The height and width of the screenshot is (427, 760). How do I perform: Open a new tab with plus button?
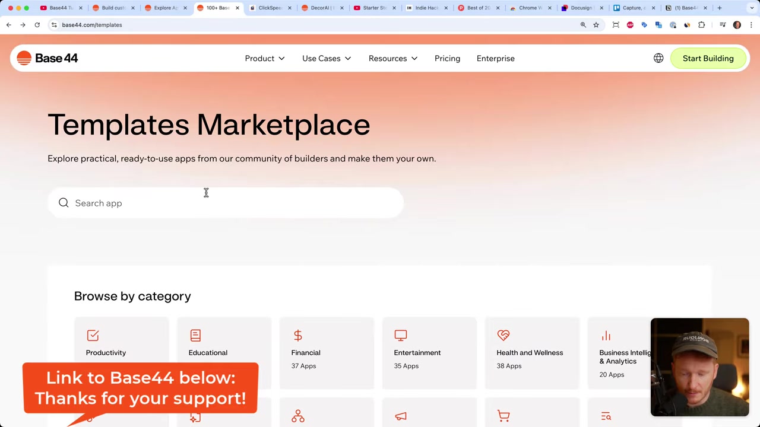(720, 8)
